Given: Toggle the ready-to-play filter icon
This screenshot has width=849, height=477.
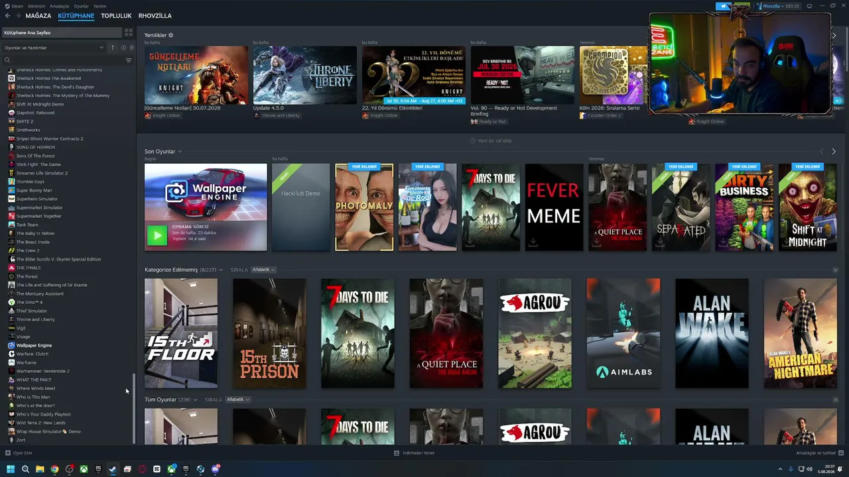Looking at the screenshot, I should point(131,48).
